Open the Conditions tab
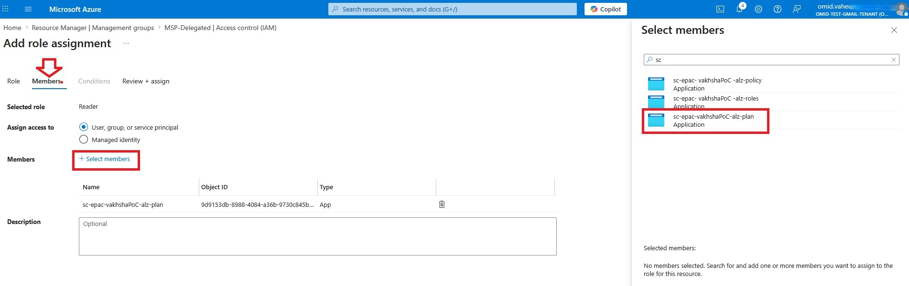Image resolution: width=909 pixels, height=286 pixels. tap(94, 81)
